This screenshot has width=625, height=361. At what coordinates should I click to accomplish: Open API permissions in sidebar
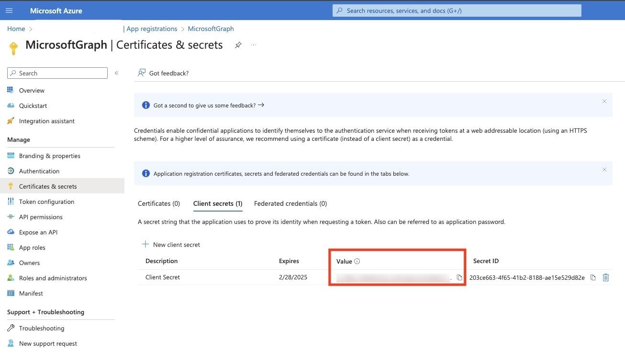point(41,217)
